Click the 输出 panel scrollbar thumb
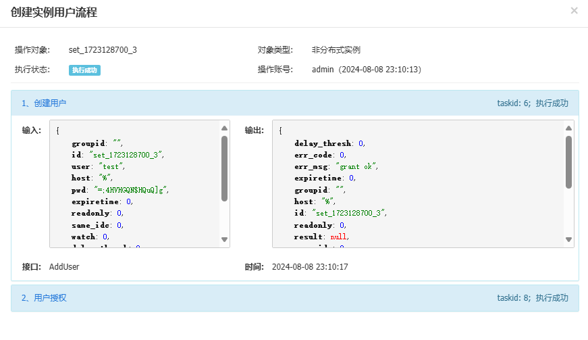The width and height of the screenshot is (588, 340). pos(568,162)
